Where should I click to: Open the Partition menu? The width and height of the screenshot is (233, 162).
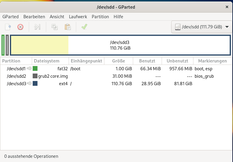[x=100, y=17]
